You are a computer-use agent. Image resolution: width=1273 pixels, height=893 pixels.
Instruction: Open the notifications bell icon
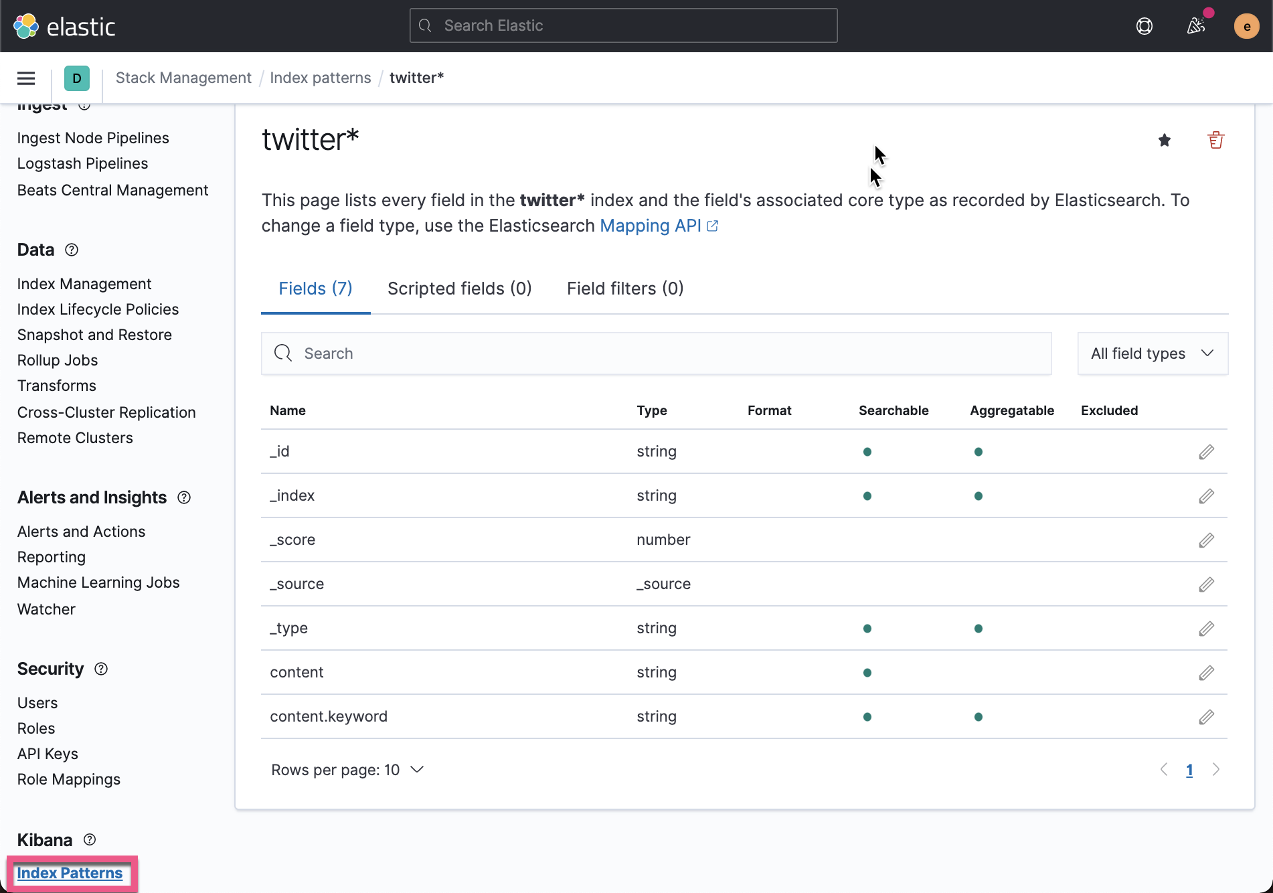pos(1197,26)
